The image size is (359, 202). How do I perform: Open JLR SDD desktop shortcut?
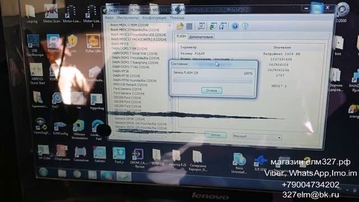coord(260,163)
